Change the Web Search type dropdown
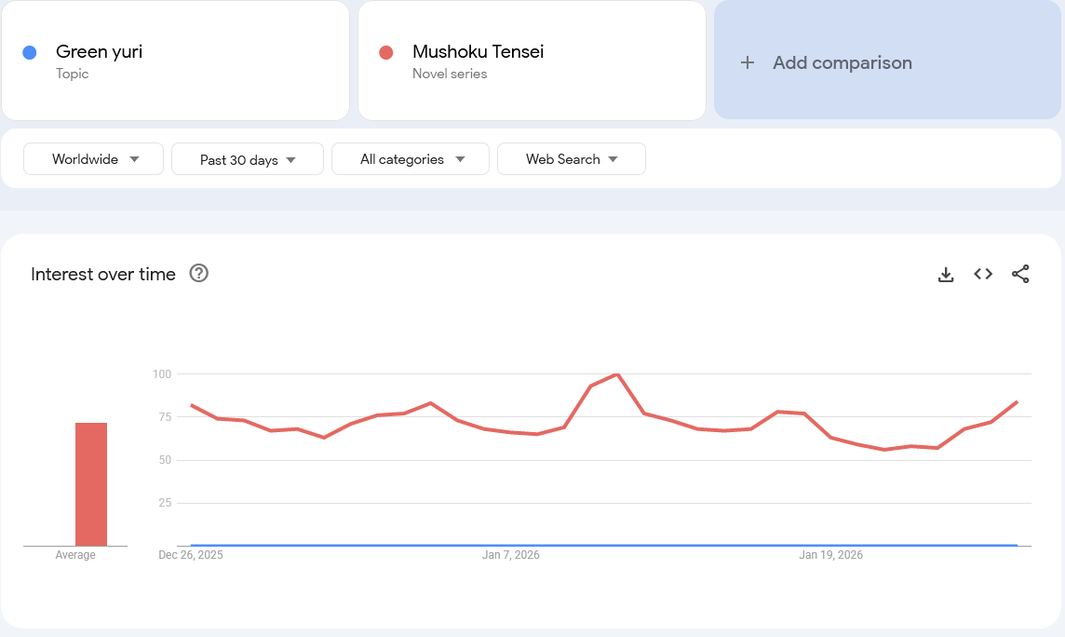The width and height of the screenshot is (1065, 637). pos(572,159)
